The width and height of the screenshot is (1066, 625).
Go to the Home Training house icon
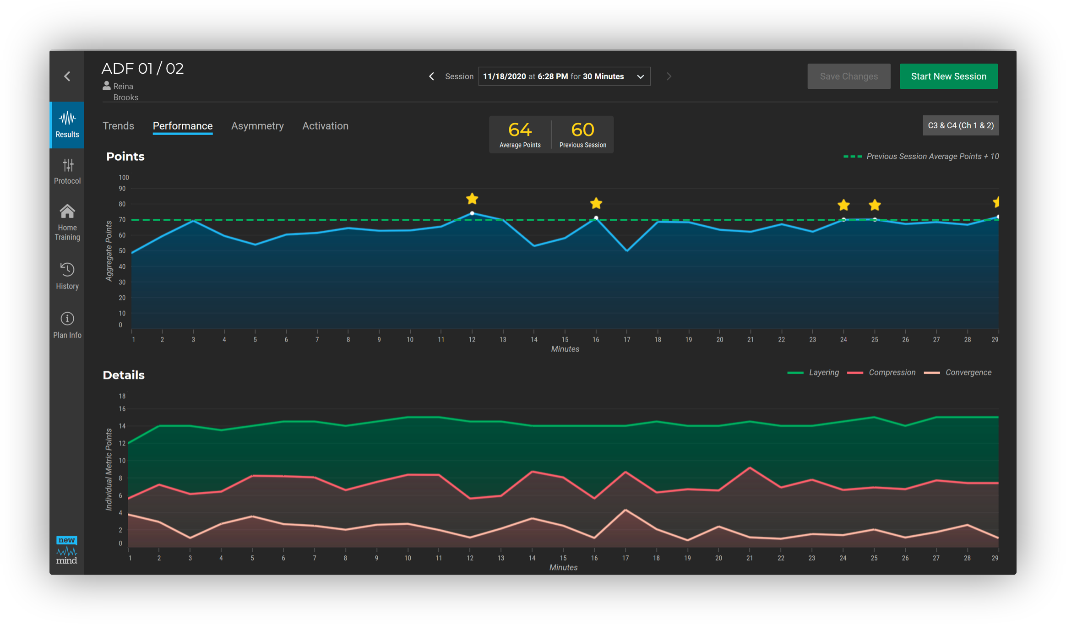click(x=67, y=212)
